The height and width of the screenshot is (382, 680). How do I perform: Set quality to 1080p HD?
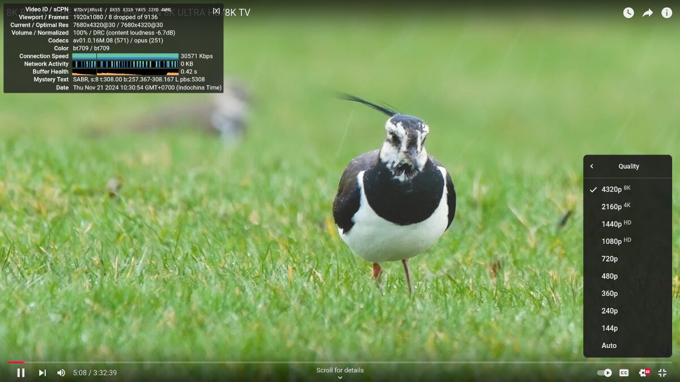point(628,241)
